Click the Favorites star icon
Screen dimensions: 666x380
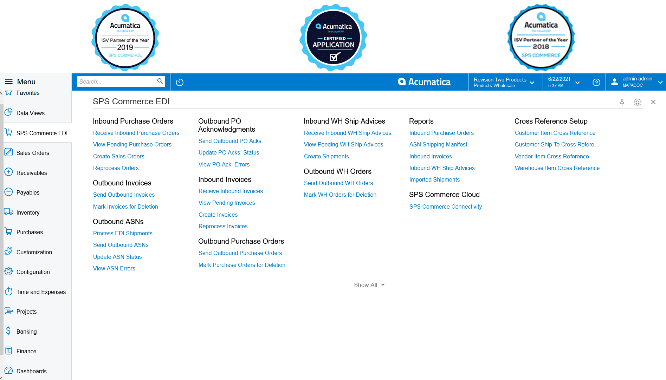pyautogui.click(x=9, y=93)
